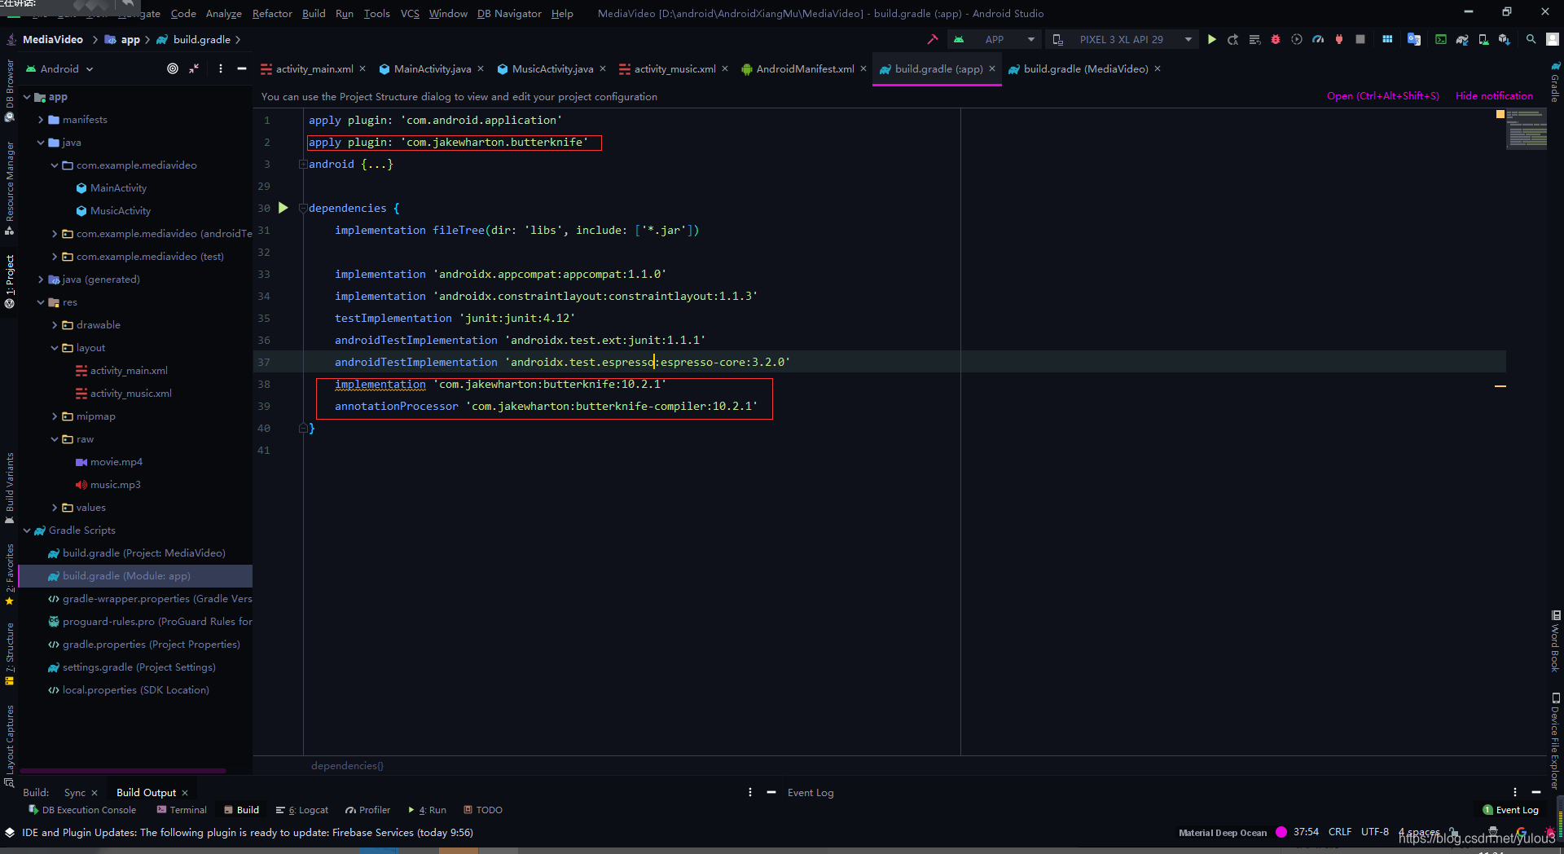Click the CRLF line separator entry

[1340, 832]
